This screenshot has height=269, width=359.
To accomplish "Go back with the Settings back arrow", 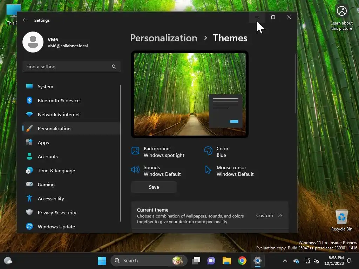I will tap(25, 20).
